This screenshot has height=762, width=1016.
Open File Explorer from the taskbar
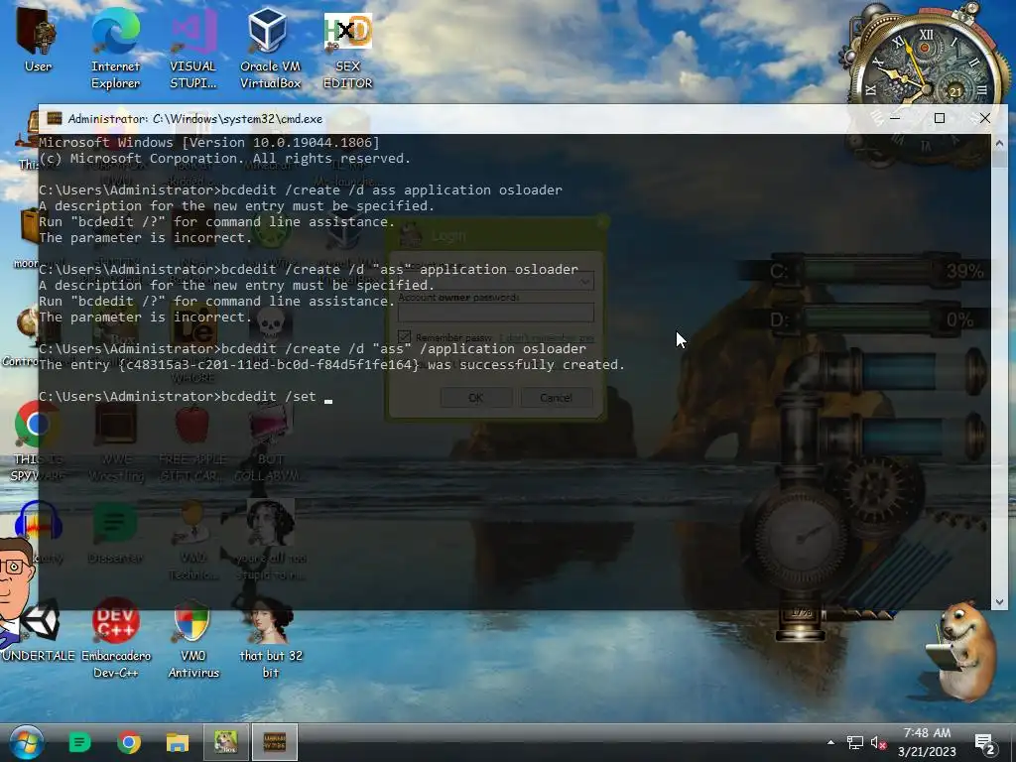pos(177,742)
